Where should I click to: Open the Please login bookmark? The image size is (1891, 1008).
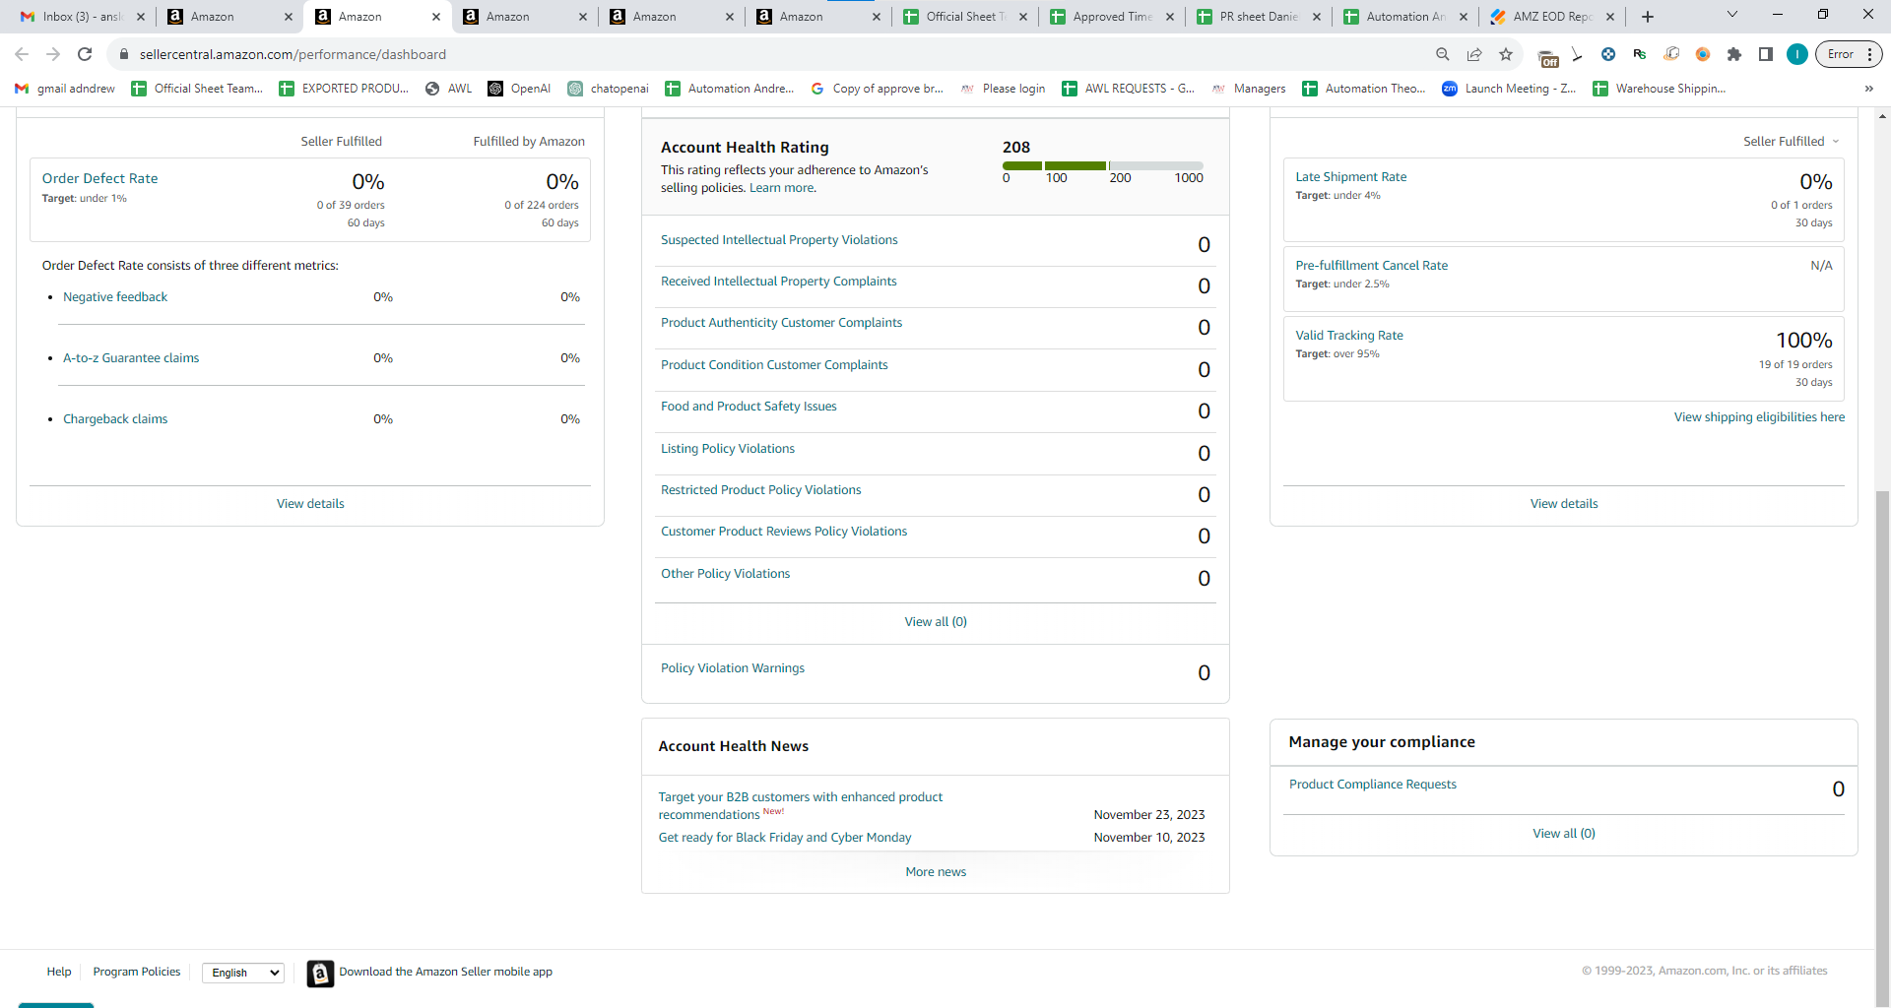[1003, 89]
